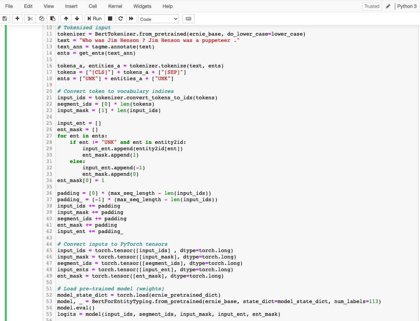Screen dimensions: 420x321
Task: Move the selected cell up
Action: (66, 19)
